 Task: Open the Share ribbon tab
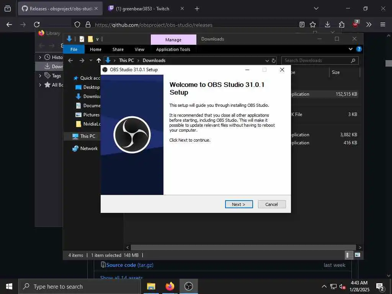118,49
